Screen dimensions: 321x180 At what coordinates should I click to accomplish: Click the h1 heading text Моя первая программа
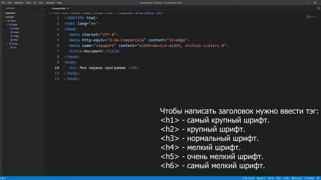[x=102, y=68]
